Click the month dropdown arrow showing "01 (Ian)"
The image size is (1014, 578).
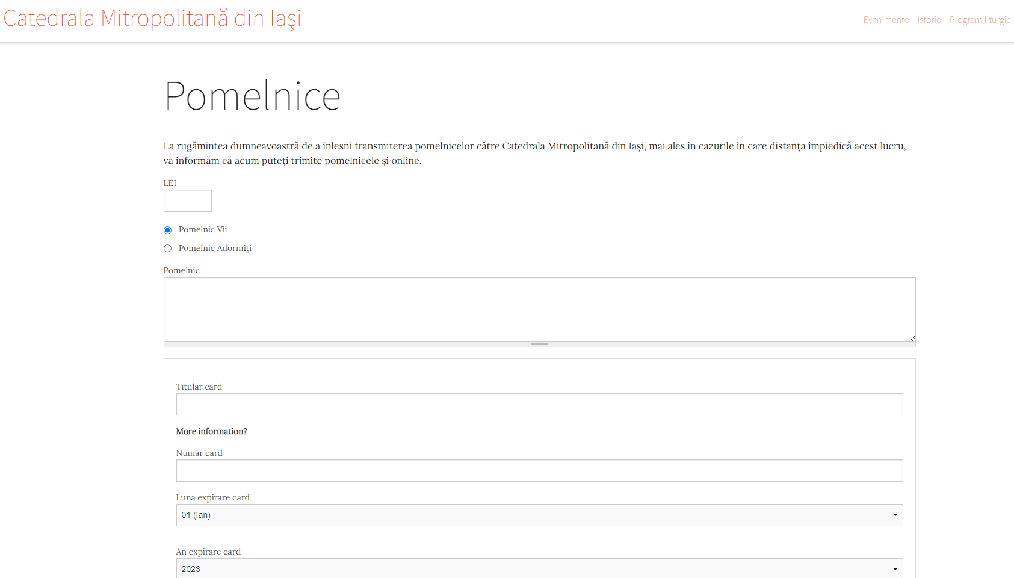895,515
